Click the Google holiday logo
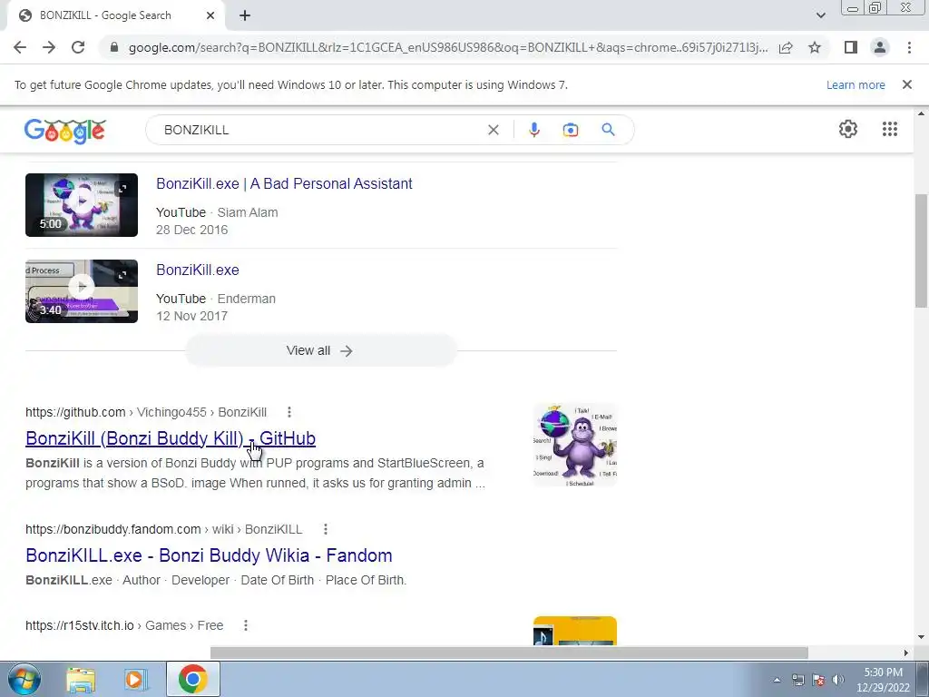The image size is (929, 697). tap(65, 131)
